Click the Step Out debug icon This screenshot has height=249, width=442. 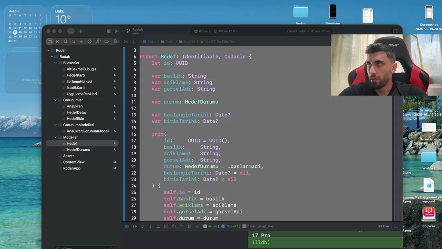(x=158, y=226)
